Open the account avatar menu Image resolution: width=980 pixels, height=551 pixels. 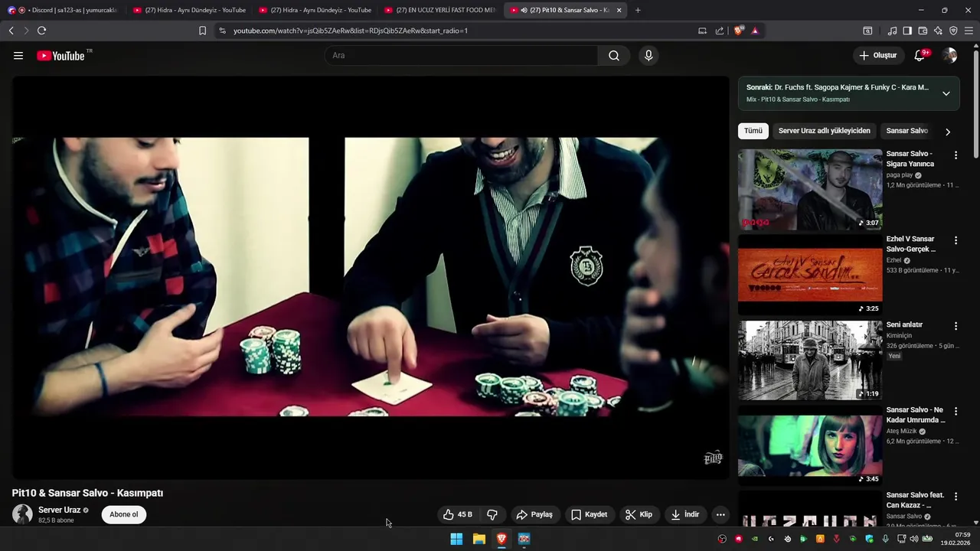coord(949,55)
